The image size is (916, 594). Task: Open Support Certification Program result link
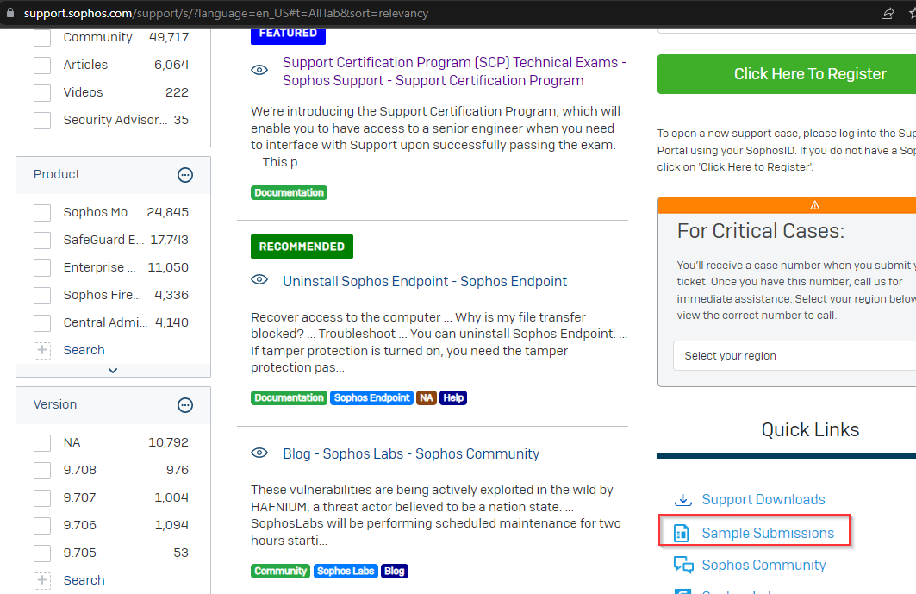[454, 72]
